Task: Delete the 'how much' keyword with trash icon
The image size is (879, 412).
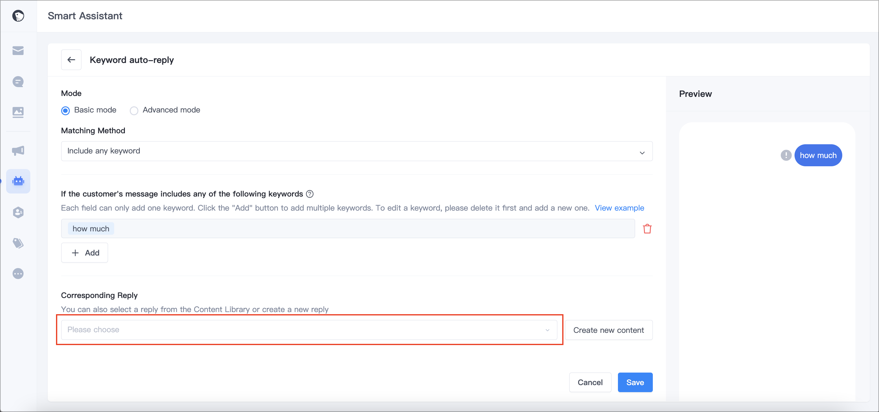Action: click(x=647, y=229)
